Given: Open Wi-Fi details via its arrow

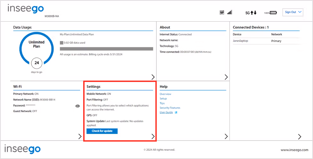Looking at the screenshot, I should [x=80, y=136].
